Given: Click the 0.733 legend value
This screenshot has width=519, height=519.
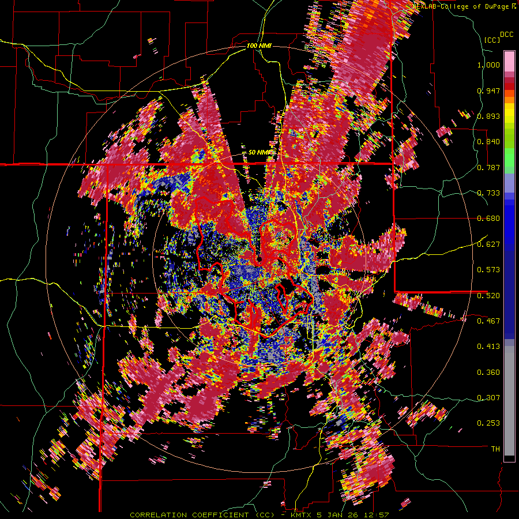Looking at the screenshot, I should coord(488,193).
